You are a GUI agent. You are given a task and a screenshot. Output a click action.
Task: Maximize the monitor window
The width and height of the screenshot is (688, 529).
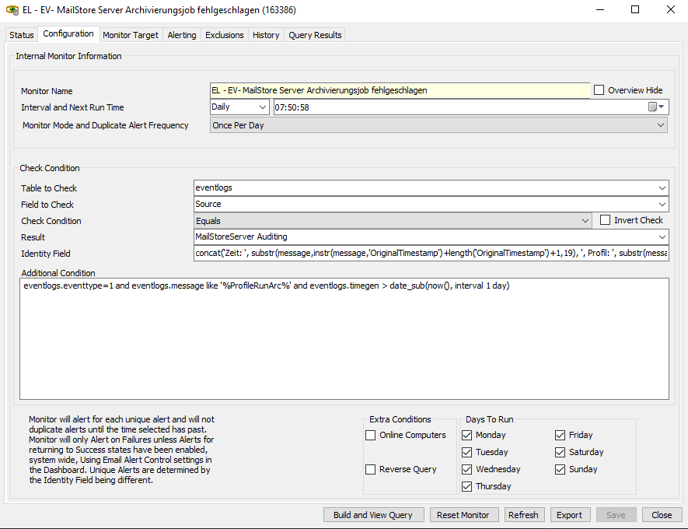tap(634, 10)
